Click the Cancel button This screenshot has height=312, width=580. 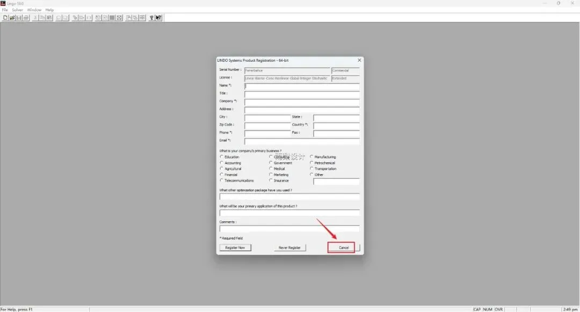click(x=344, y=248)
